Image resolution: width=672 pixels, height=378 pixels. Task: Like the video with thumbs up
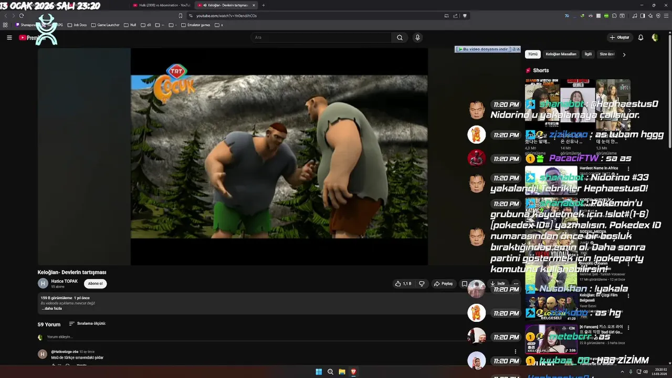[x=403, y=283]
